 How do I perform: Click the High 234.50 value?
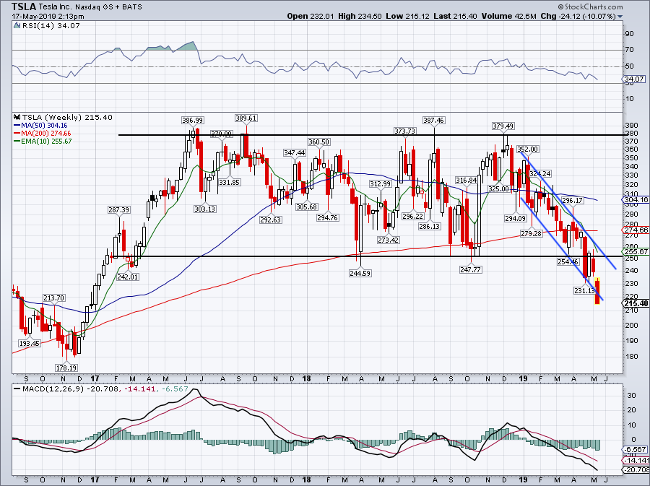pos(360,16)
